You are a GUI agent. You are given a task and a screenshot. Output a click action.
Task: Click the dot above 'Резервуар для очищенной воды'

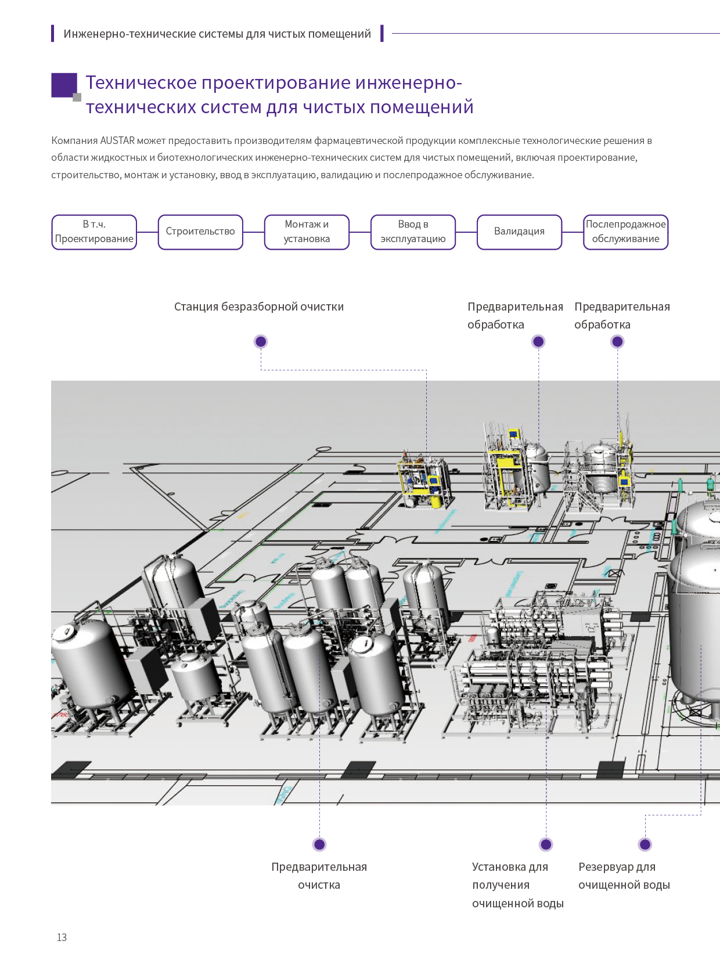point(645,844)
